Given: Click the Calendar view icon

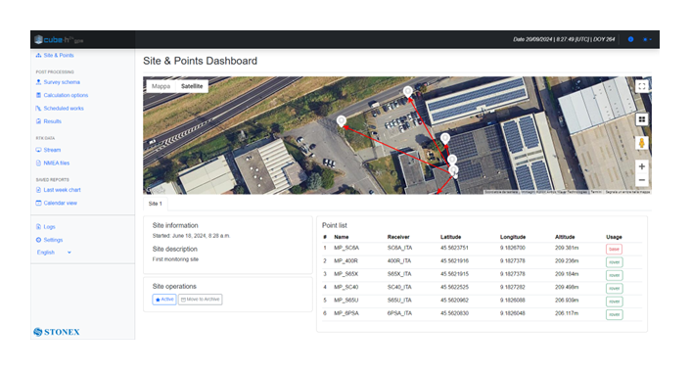Looking at the screenshot, I should [38, 204].
